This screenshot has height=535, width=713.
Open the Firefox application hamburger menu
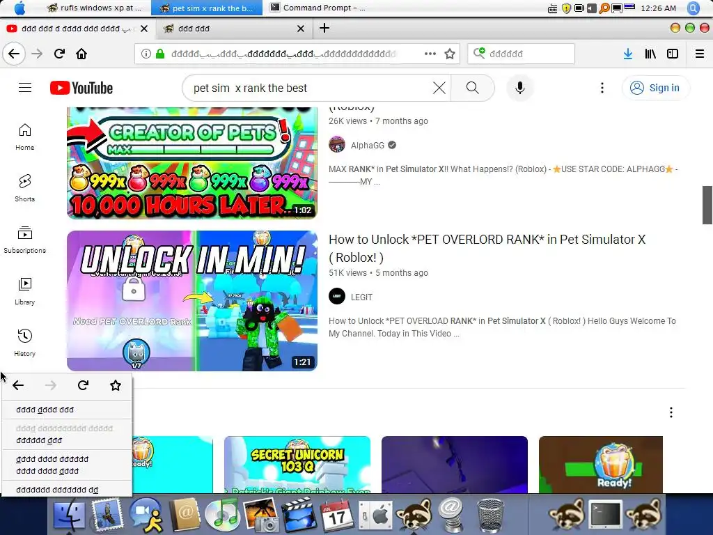(700, 54)
